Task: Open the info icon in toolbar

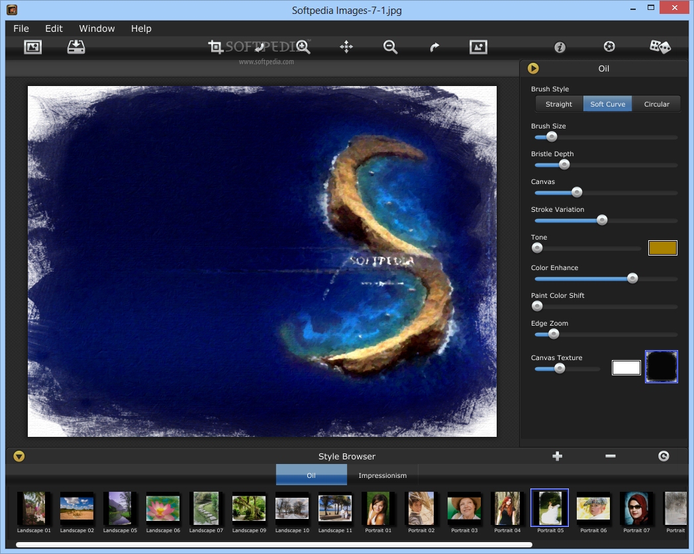Action: coord(560,47)
